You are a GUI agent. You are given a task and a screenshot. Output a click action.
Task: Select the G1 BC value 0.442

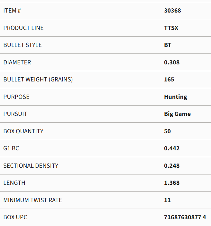click(x=172, y=148)
